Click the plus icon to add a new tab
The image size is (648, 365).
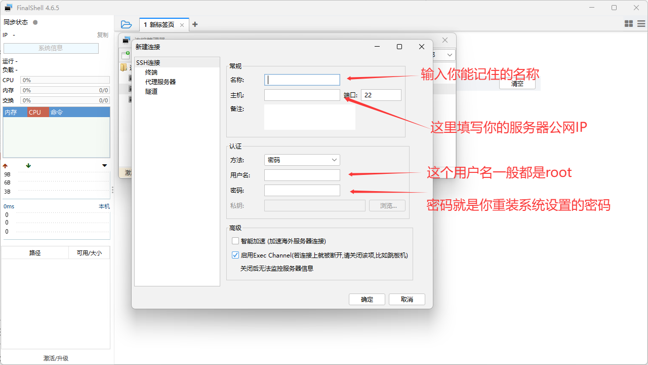[195, 24]
